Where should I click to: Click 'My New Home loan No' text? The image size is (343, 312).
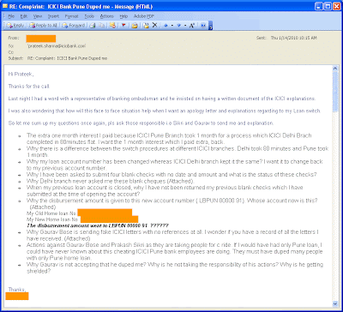tap(53, 219)
